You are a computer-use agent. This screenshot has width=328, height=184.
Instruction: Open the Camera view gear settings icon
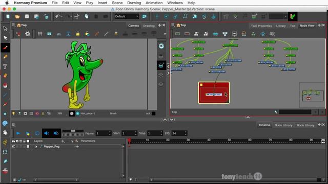pyautogui.click(x=28, y=34)
